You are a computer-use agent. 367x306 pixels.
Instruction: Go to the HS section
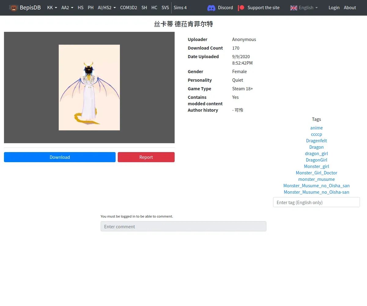80,8
